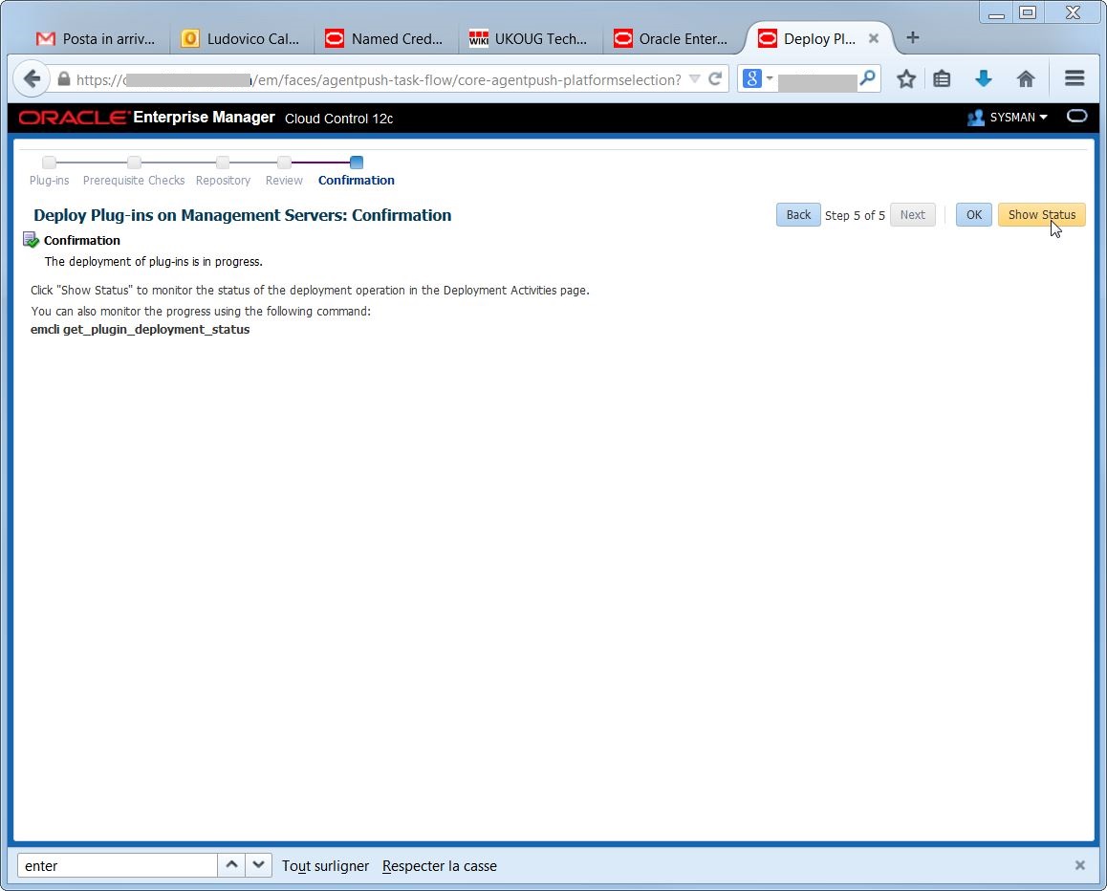Close the Deploy Pl... tab
The image size is (1107, 891).
tap(874, 39)
